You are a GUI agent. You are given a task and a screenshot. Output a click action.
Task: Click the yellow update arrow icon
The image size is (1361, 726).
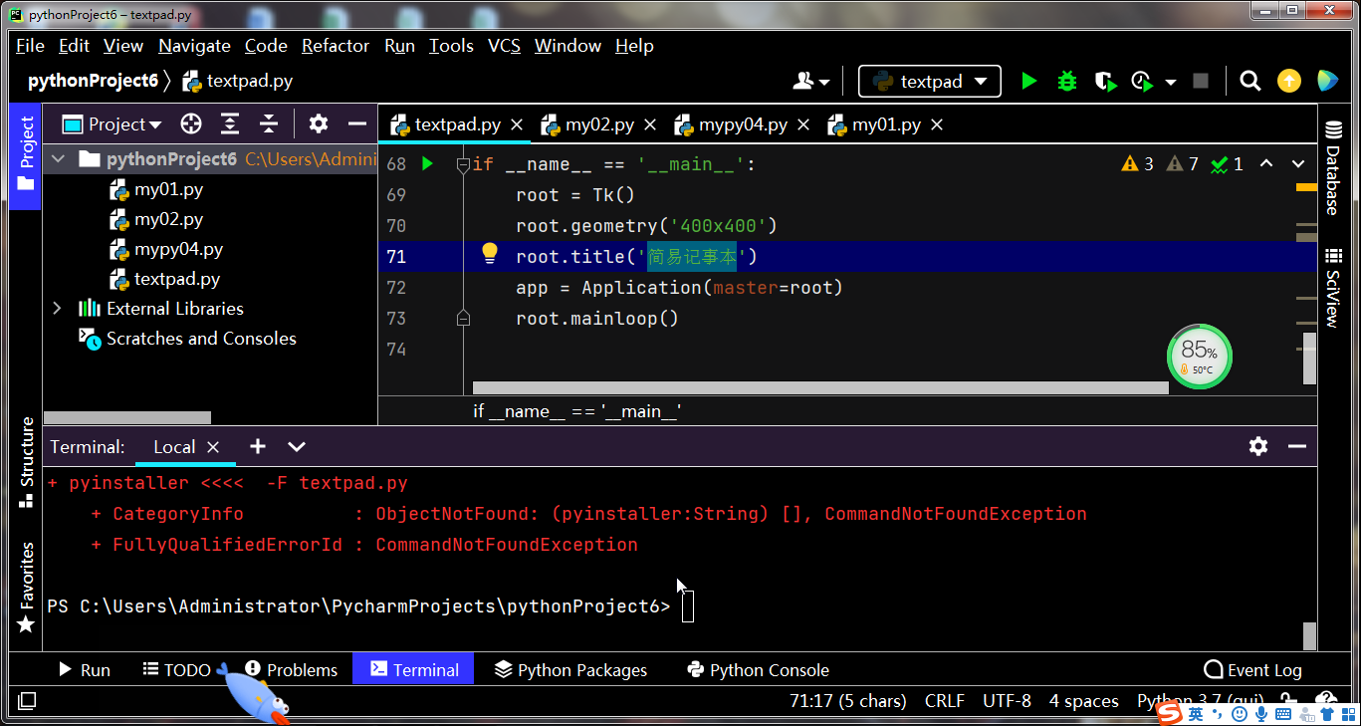[x=1289, y=81]
